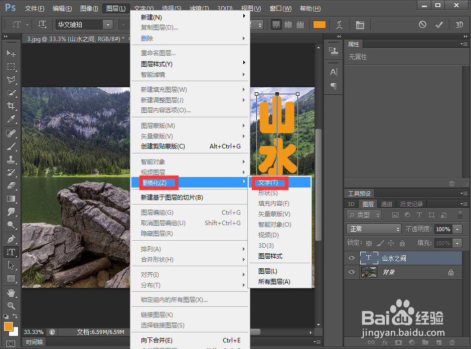Cancel current text edits icon
This screenshot has width=471, height=349.
[x=422, y=25]
